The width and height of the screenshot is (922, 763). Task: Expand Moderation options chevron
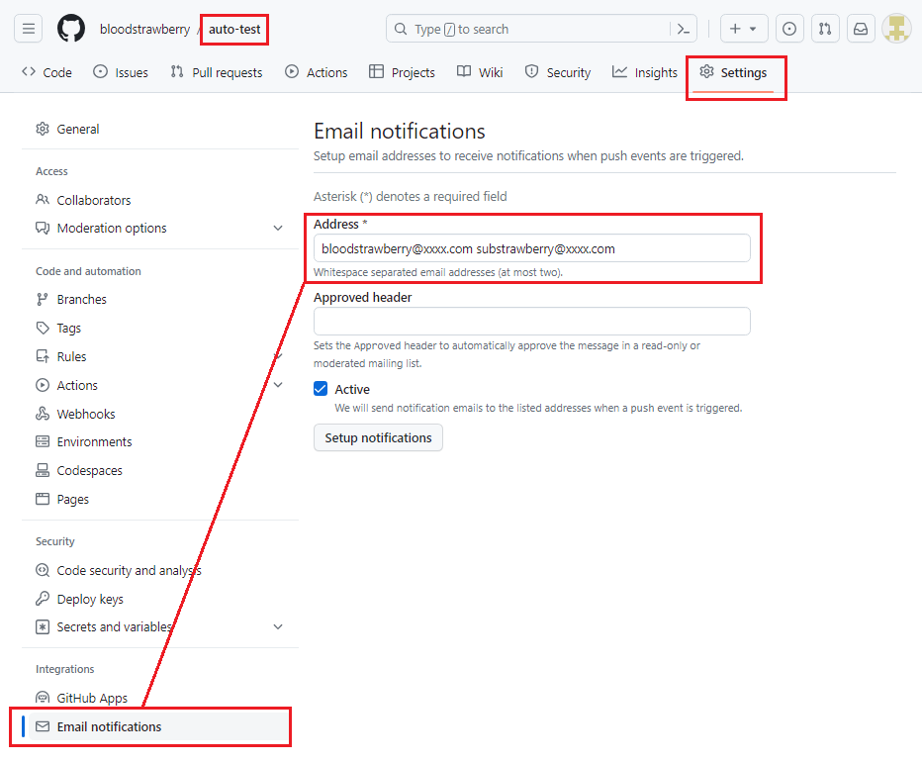[278, 229]
